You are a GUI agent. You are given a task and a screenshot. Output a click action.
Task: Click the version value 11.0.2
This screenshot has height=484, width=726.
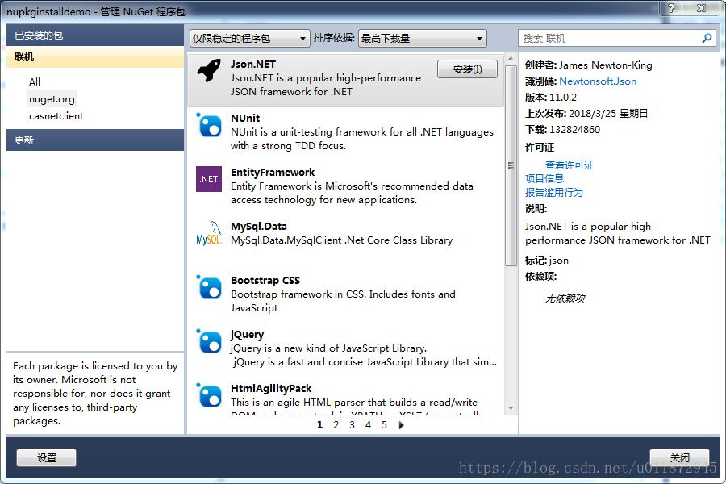point(563,98)
